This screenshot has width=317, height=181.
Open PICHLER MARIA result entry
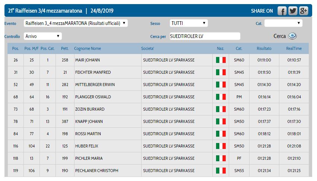(x=89, y=158)
